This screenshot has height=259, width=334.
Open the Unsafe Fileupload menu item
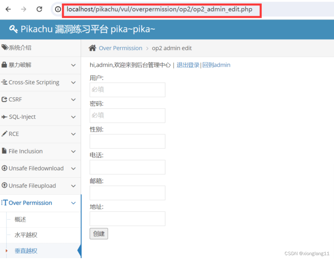[x=32, y=186]
